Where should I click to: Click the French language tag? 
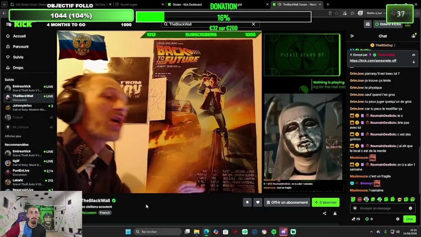[105, 213]
